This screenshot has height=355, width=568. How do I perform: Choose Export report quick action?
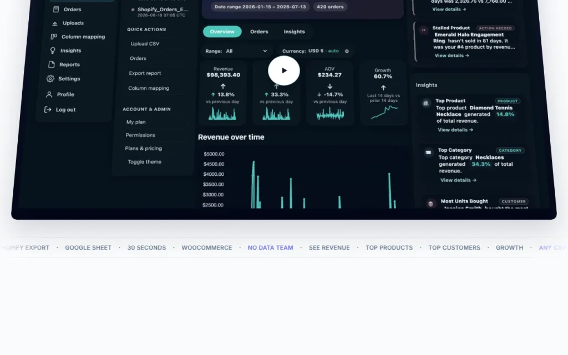145,73
